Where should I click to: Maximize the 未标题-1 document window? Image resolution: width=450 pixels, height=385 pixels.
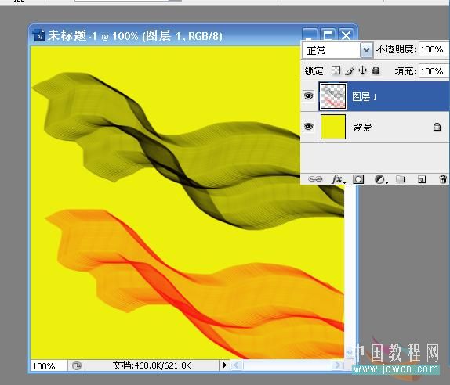point(328,35)
